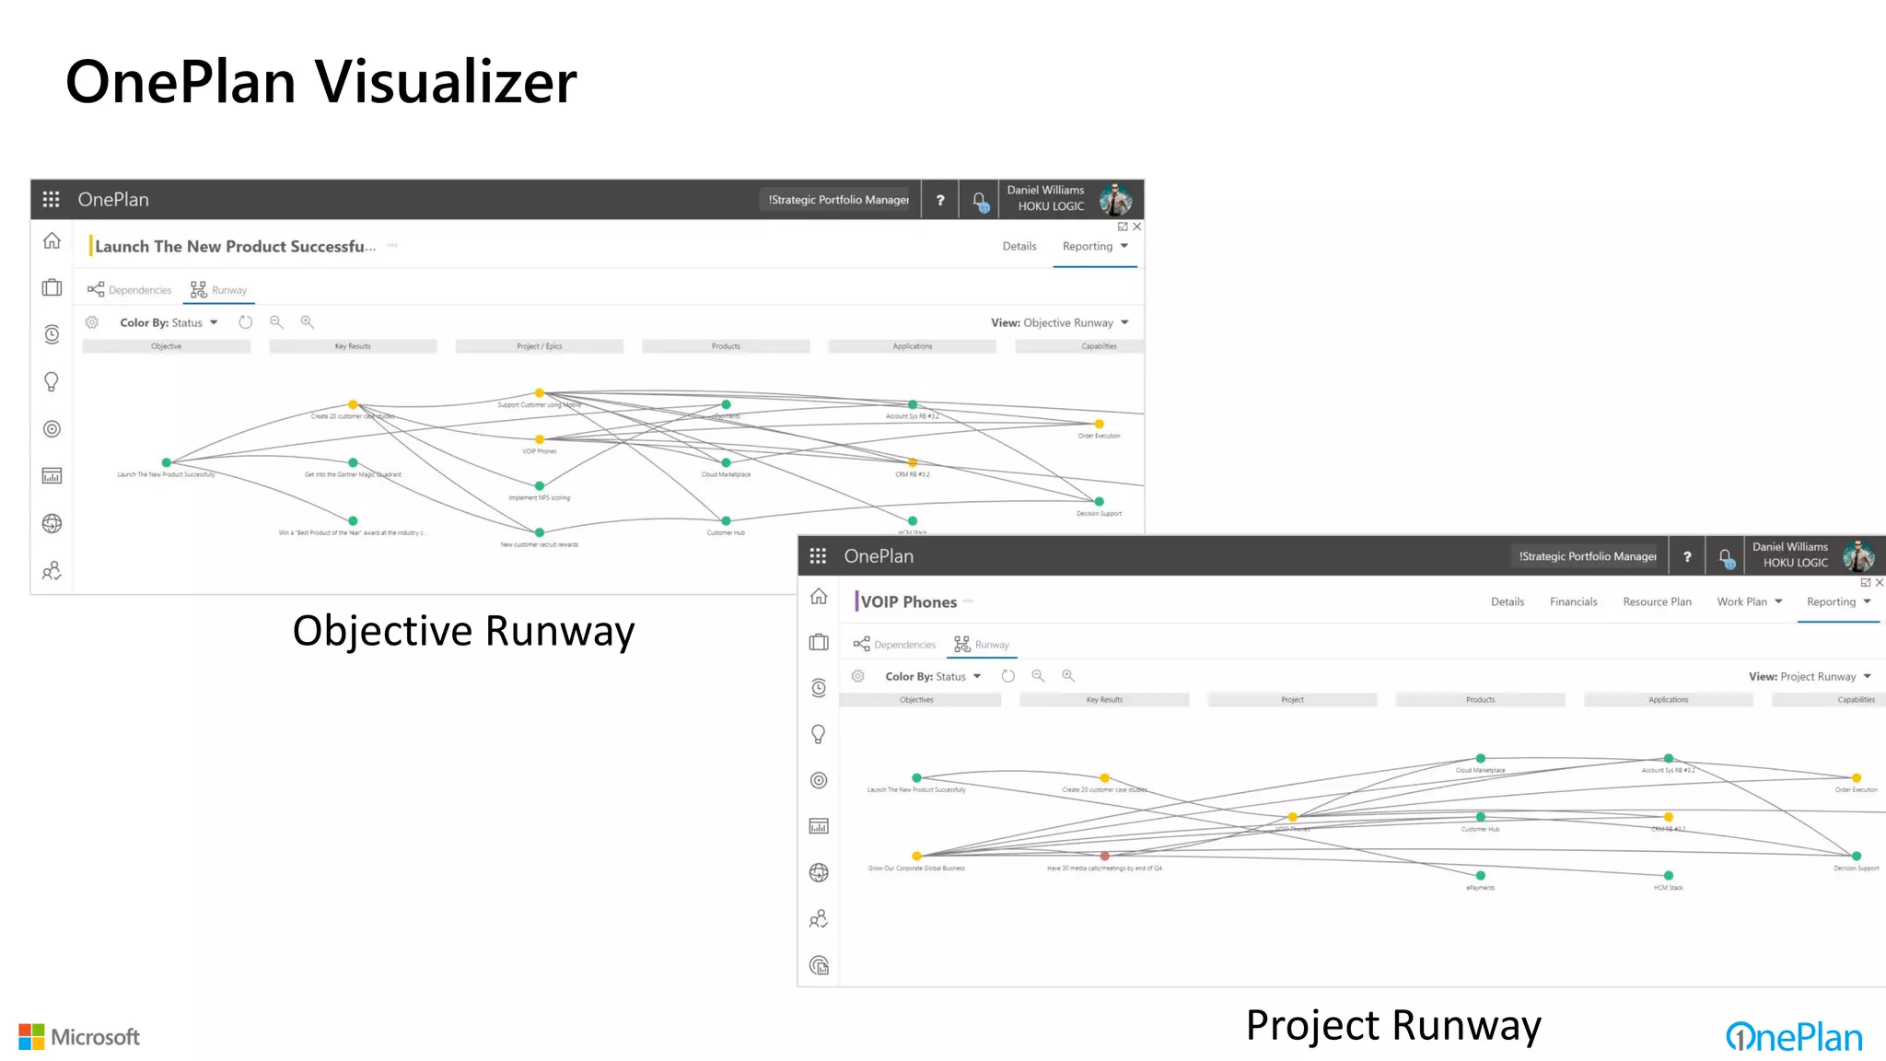Screen dimensions: 1886x1061
Task: Open settings gear in VOIP Phones toolbar
Action: point(857,676)
